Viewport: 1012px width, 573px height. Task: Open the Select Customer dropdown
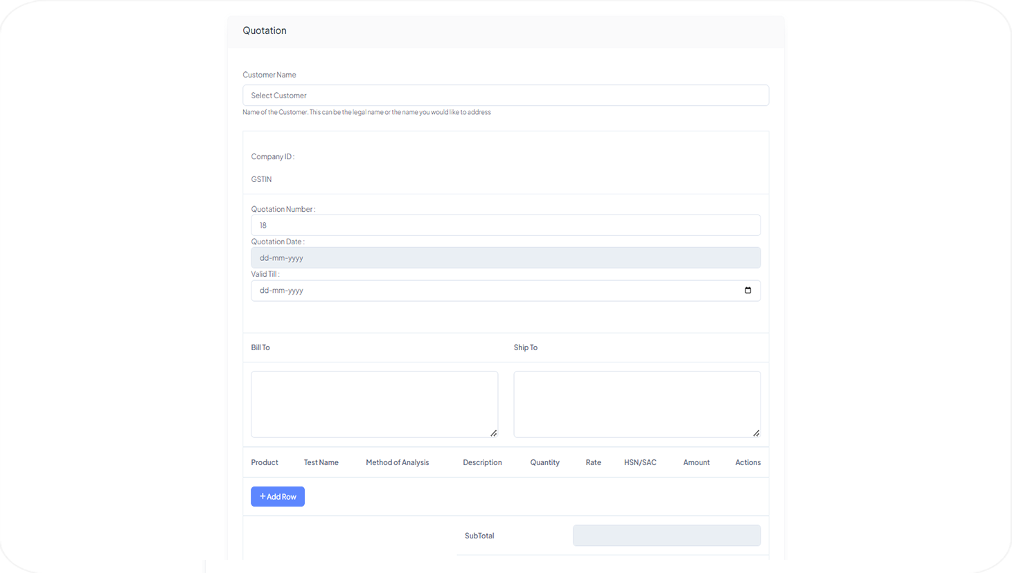[505, 95]
